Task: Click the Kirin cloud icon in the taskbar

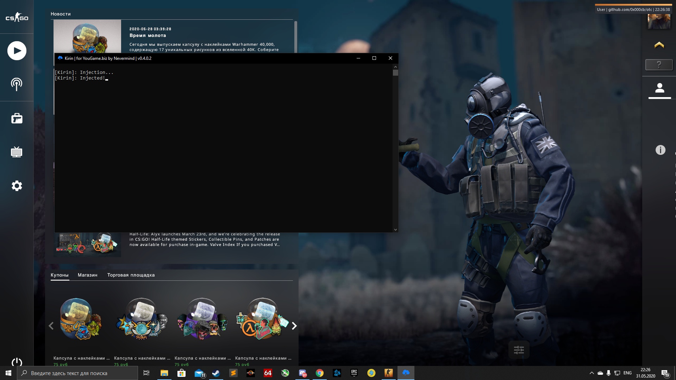Action: [x=406, y=373]
